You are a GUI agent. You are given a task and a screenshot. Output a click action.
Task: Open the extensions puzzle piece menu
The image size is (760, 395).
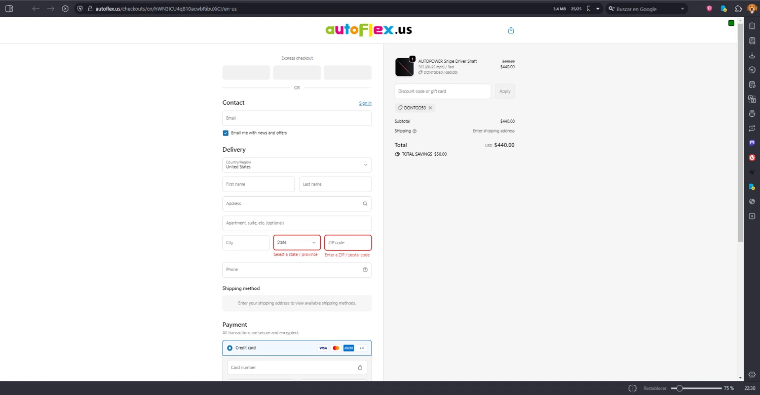click(x=738, y=9)
